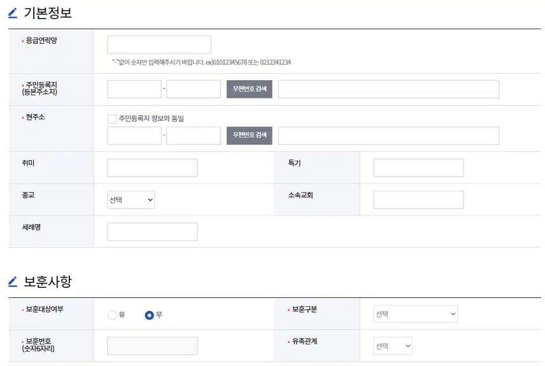
Task: Click the number-only input hint text
Action: [201, 62]
